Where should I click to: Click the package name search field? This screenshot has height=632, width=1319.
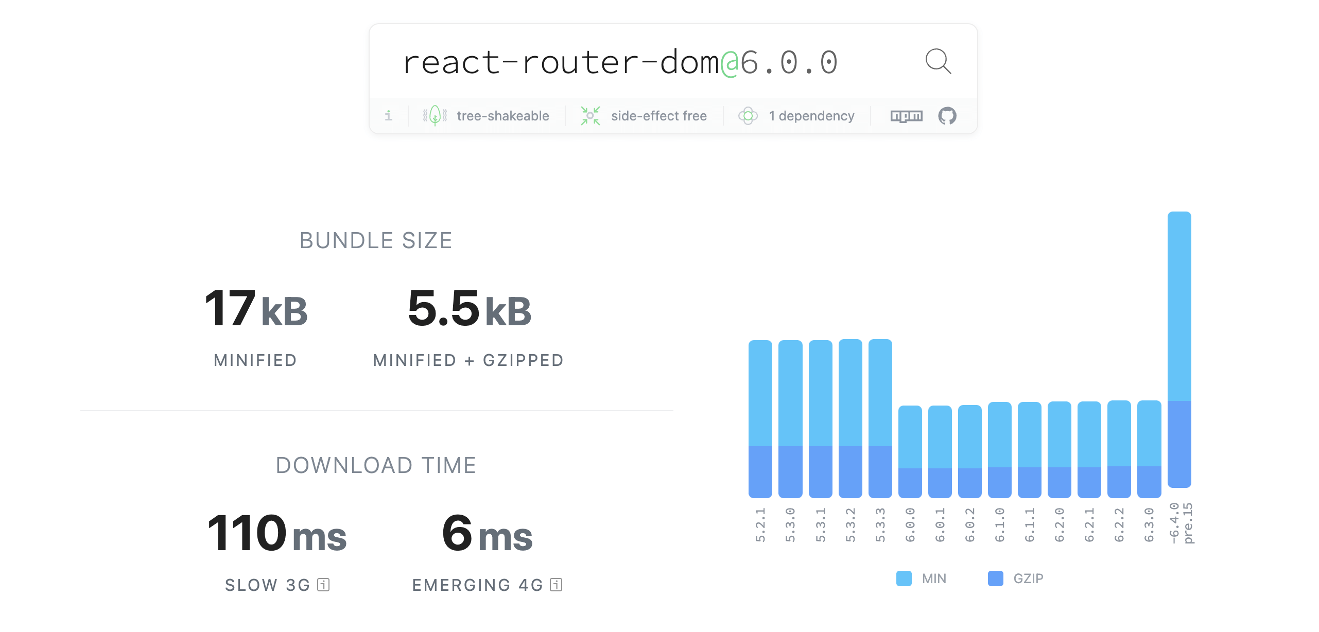point(618,63)
